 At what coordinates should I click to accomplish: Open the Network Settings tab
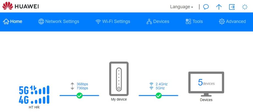point(59,22)
